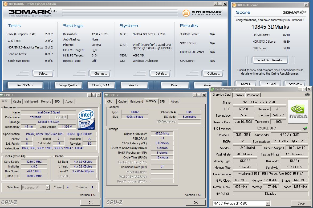Launch the Demo button
313x208 pixels.
point(176,85)
